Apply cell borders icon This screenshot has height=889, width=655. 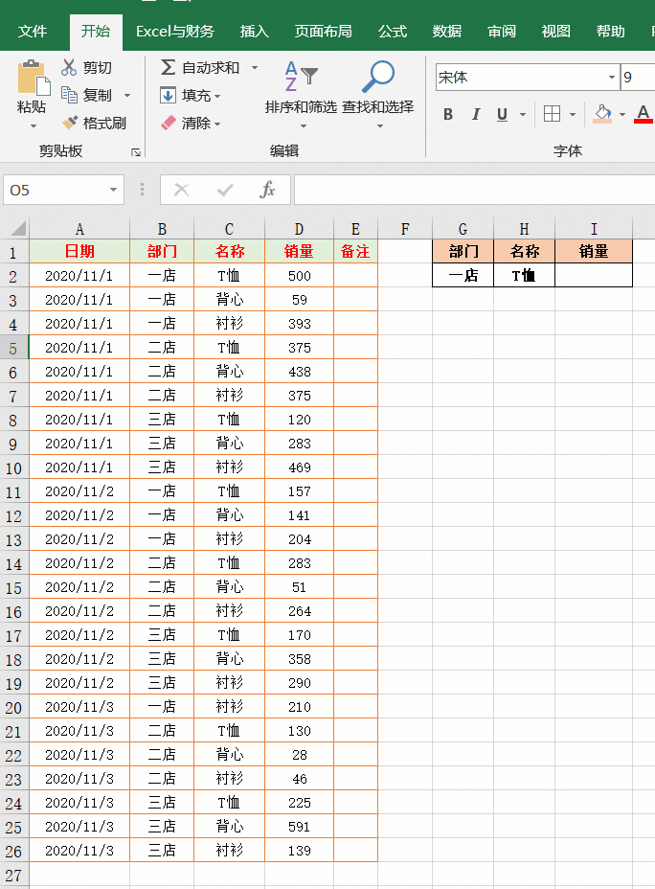pyautogui.click(x=552, y=114)
